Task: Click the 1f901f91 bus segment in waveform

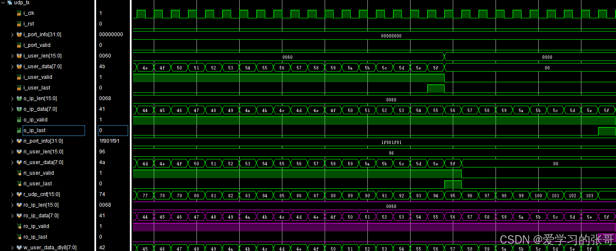Action: [374, 142]
